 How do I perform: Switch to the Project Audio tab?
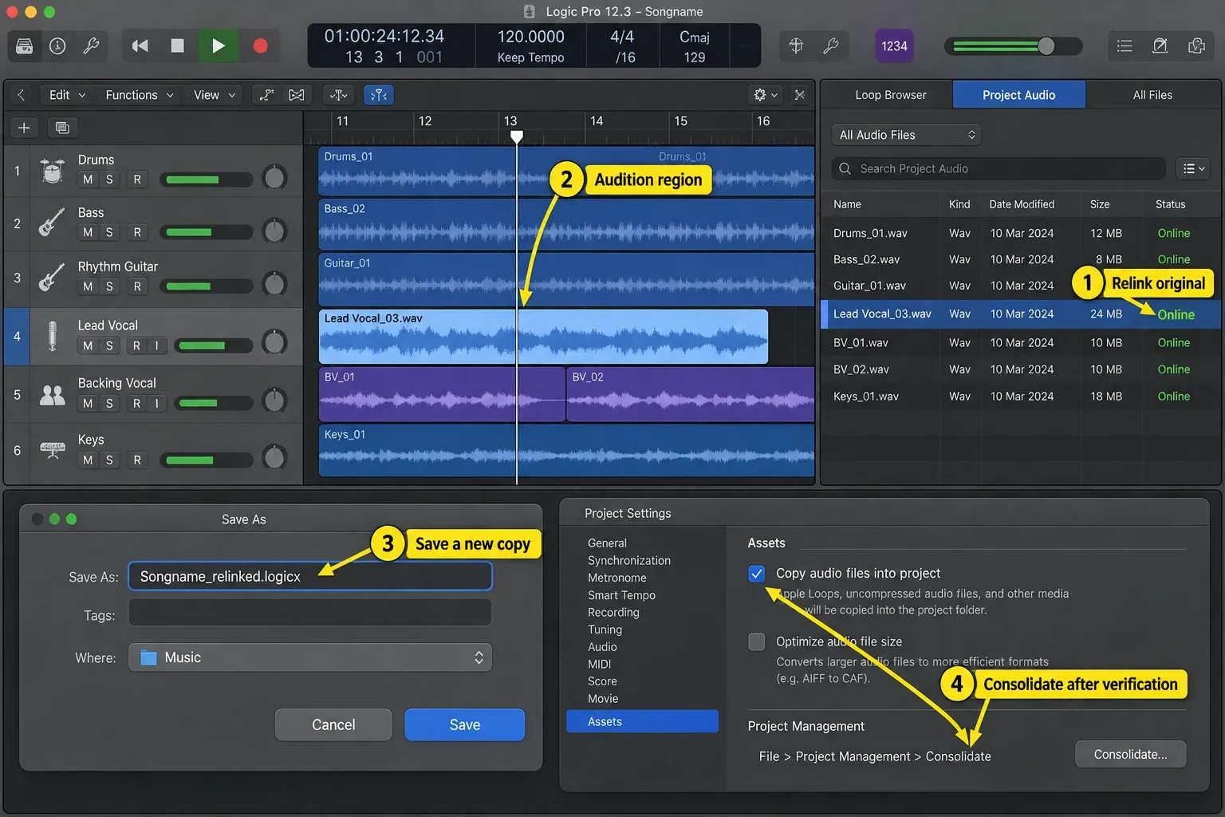click(1018, 95)
